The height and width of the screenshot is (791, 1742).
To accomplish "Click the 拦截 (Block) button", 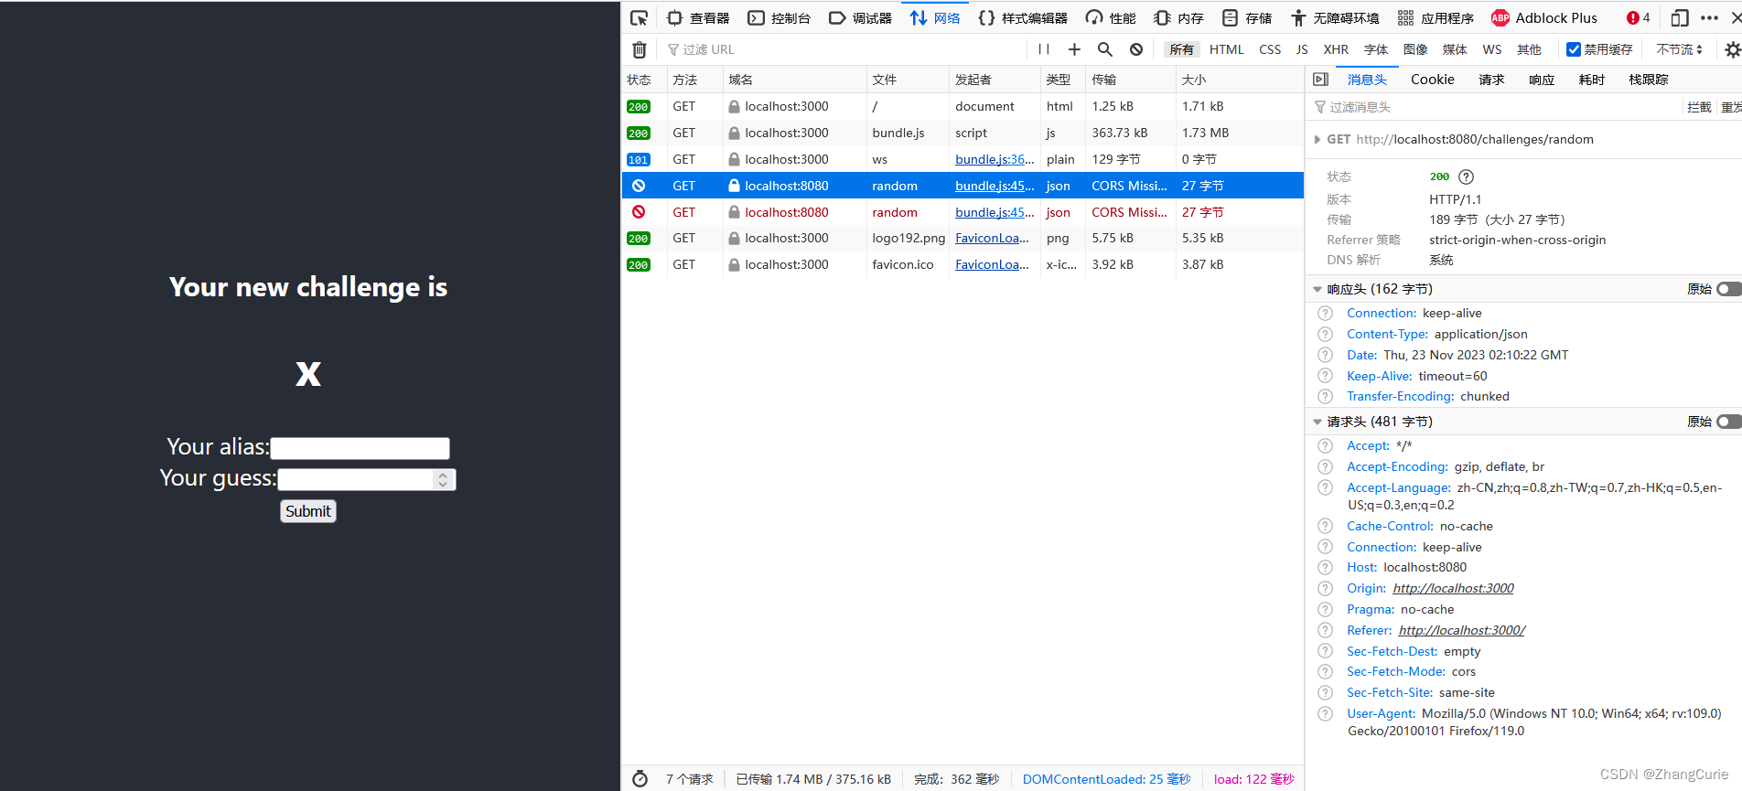I will point(1699,107).
